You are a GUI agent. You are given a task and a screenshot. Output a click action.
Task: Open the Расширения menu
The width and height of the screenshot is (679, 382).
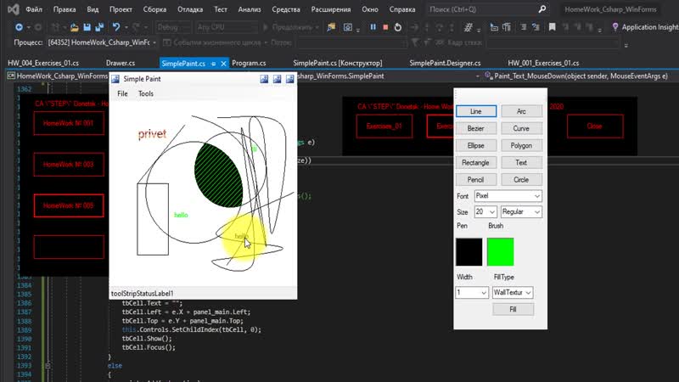point(330,9)
